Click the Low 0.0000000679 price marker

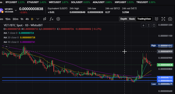162,84
